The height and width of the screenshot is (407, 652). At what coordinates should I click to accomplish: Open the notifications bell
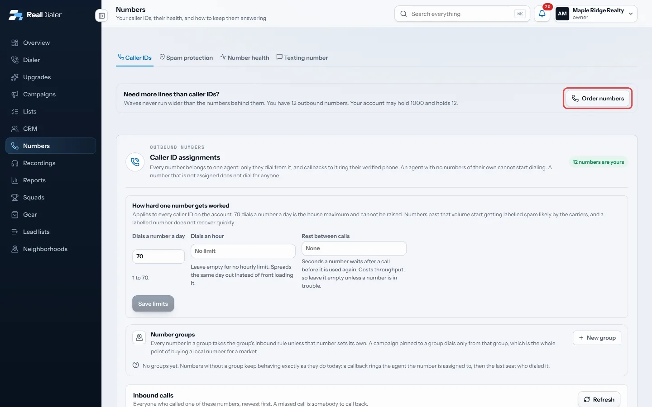pos(542,14)
